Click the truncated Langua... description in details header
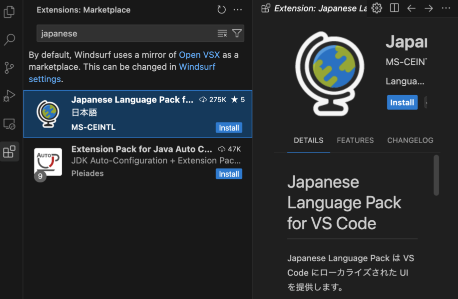This screenshot has width=458, height=299. coord(405,81)
